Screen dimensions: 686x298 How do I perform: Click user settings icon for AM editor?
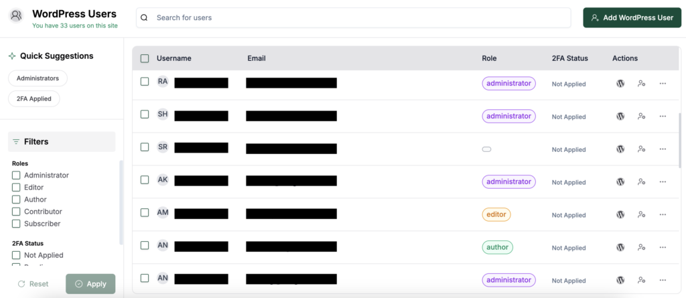[641, 214]
